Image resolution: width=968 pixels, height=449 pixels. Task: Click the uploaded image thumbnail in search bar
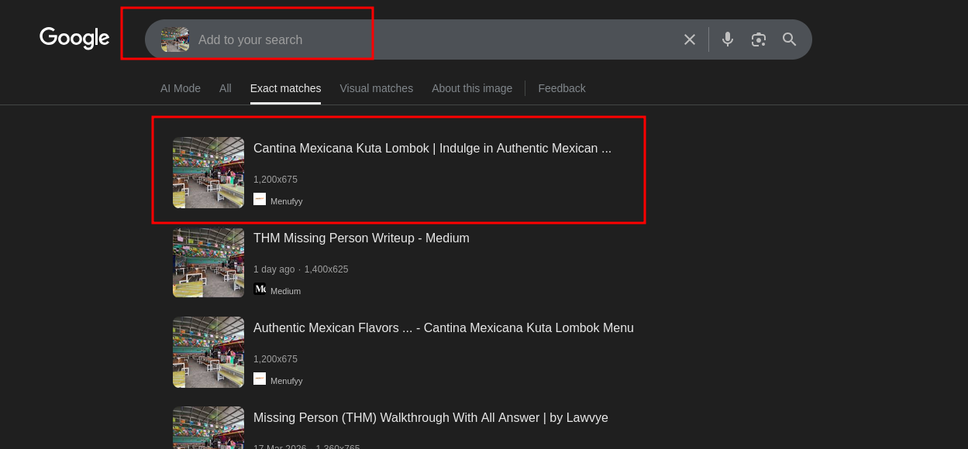175,39
